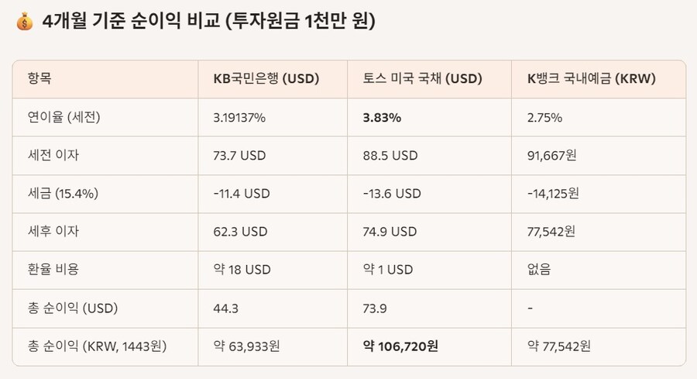Click the 약 18 USD exchange cost cell
Viewport: 697px width, 379px height.
coord(242,270)
